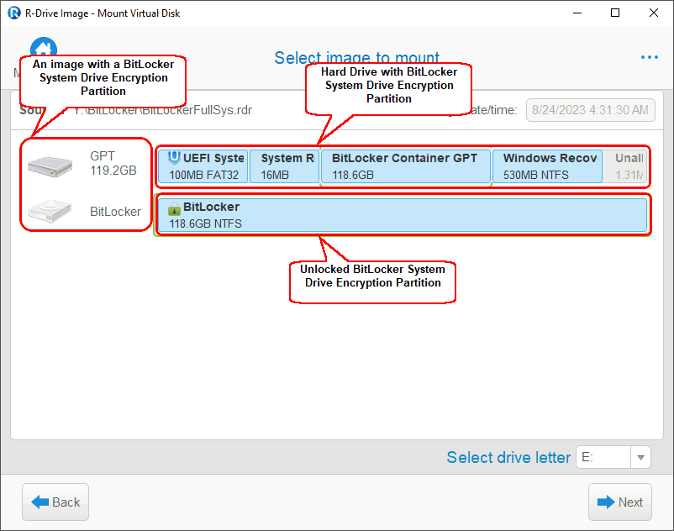Maximize the Mount Virtual Disk window
674x531 pixels.
[x=615, y=13]
